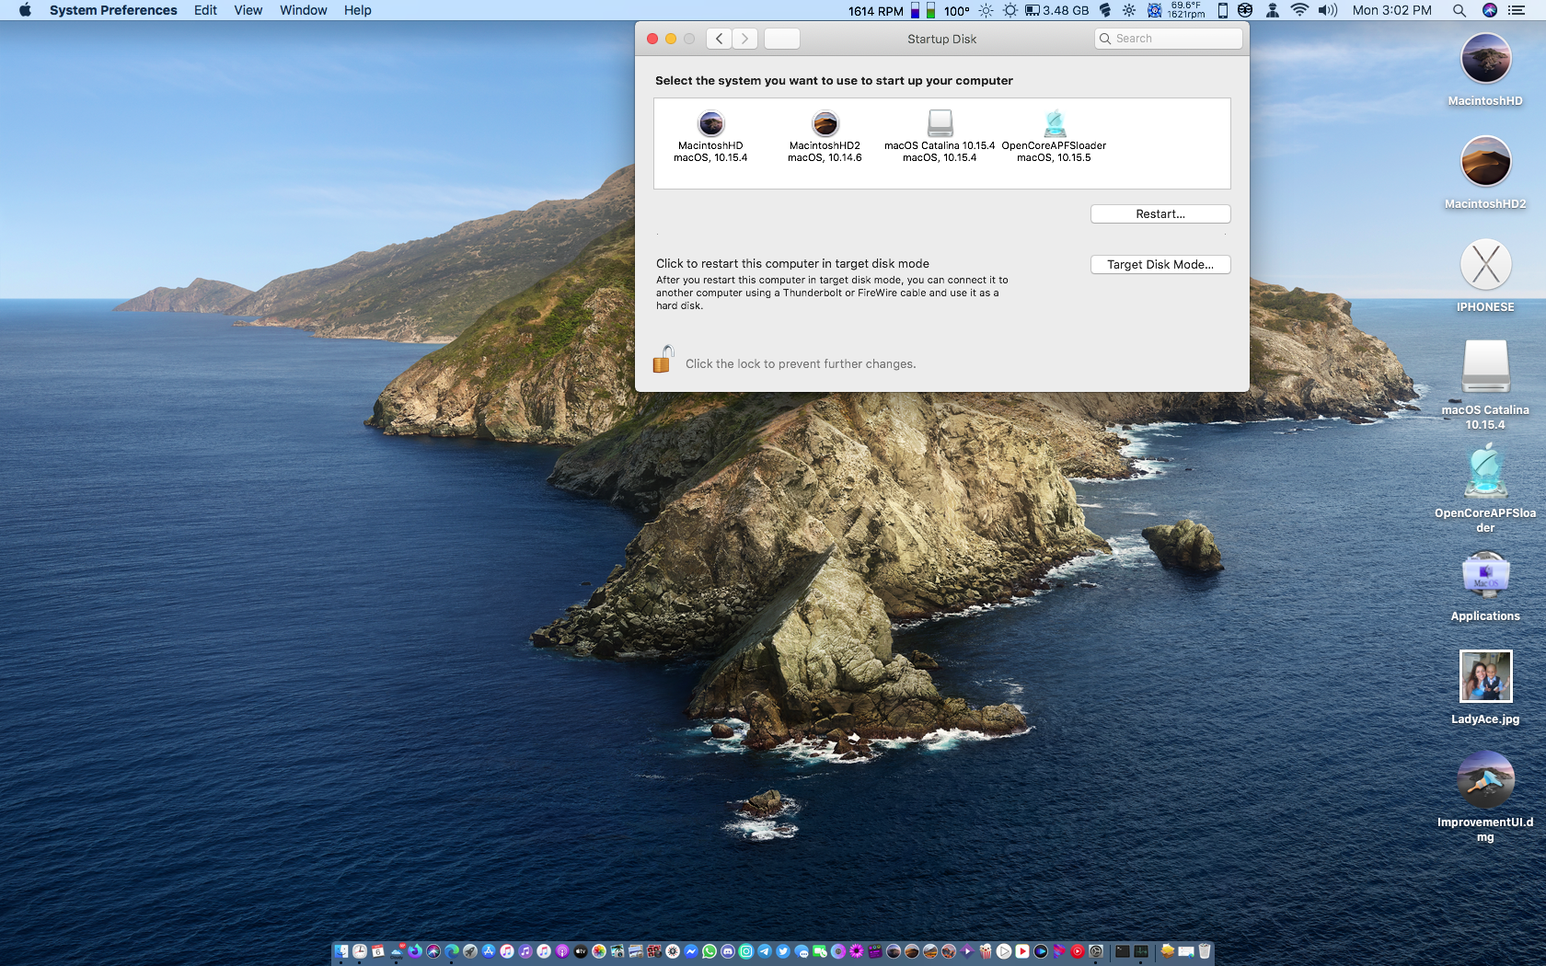Open the Window menu
Viewport: 1546px width, 966px height.
tap(304, 10)
